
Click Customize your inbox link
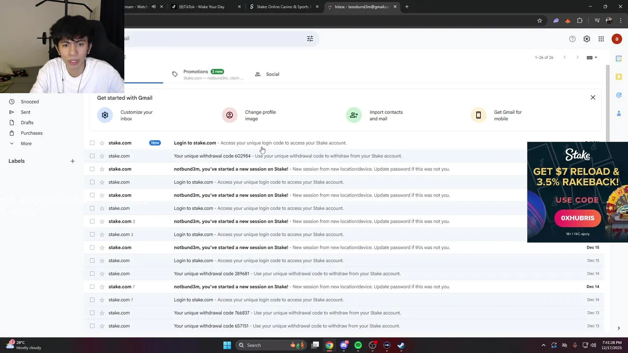tap(136, 115)
